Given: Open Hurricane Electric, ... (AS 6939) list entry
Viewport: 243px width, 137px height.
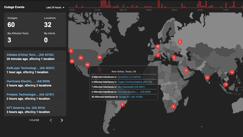Looking at the screenshot, I should (28, 81).
